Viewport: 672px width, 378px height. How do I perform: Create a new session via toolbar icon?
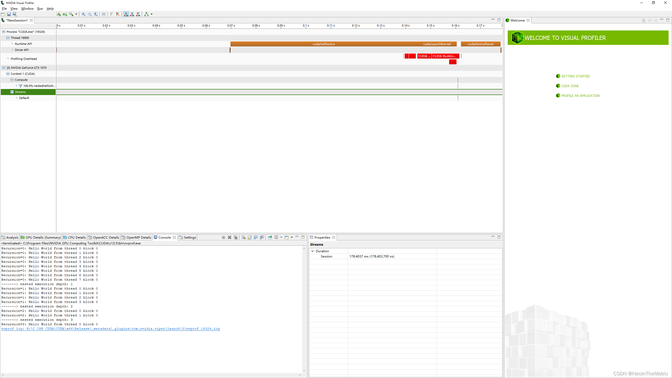[3, 14]
